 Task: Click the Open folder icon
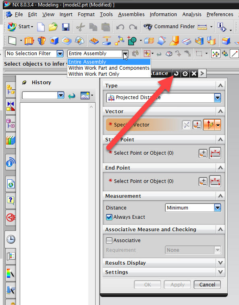(53, 27)
